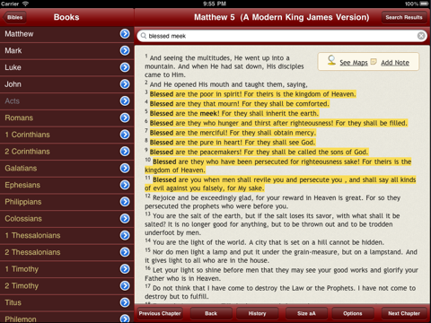The height and width of the screenshot is (323, 431).
Task: Click the note icon beside Add Note
Action: click(374, 62)
